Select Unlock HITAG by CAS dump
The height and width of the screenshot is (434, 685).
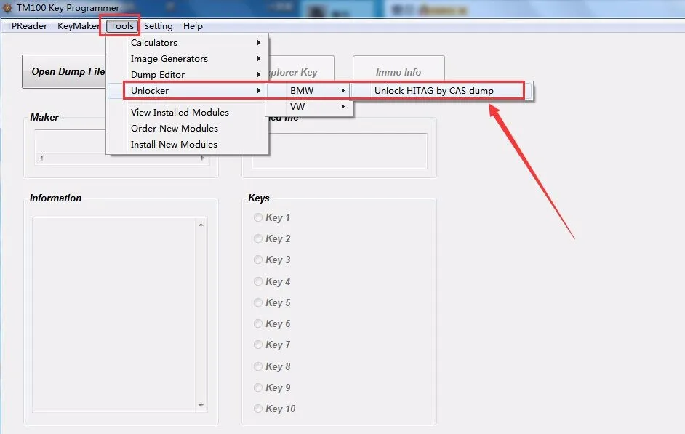click(x=441, y=90)
